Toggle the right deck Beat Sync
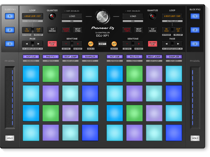The image size is (210, 157). pos(139,30)
